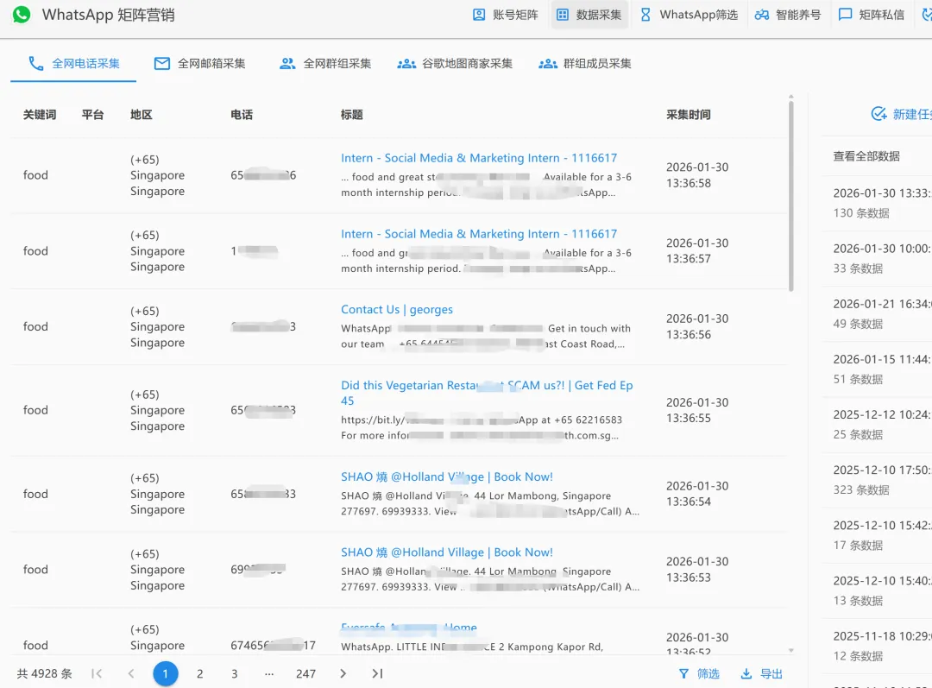Image resolution: width=932 pixels, height=688 pixels.
Task: Click the 导出 export button
Action: pyautogui.click(x=762, y=673)
